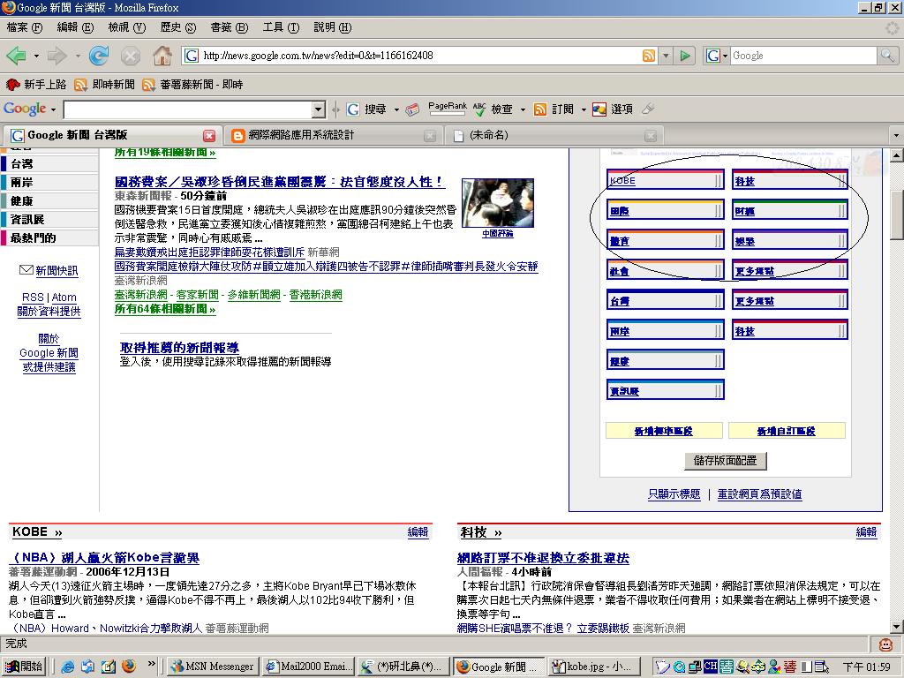Open the 工具 menu
Viewport: 904px width, 678px height.
coord(281,27)
